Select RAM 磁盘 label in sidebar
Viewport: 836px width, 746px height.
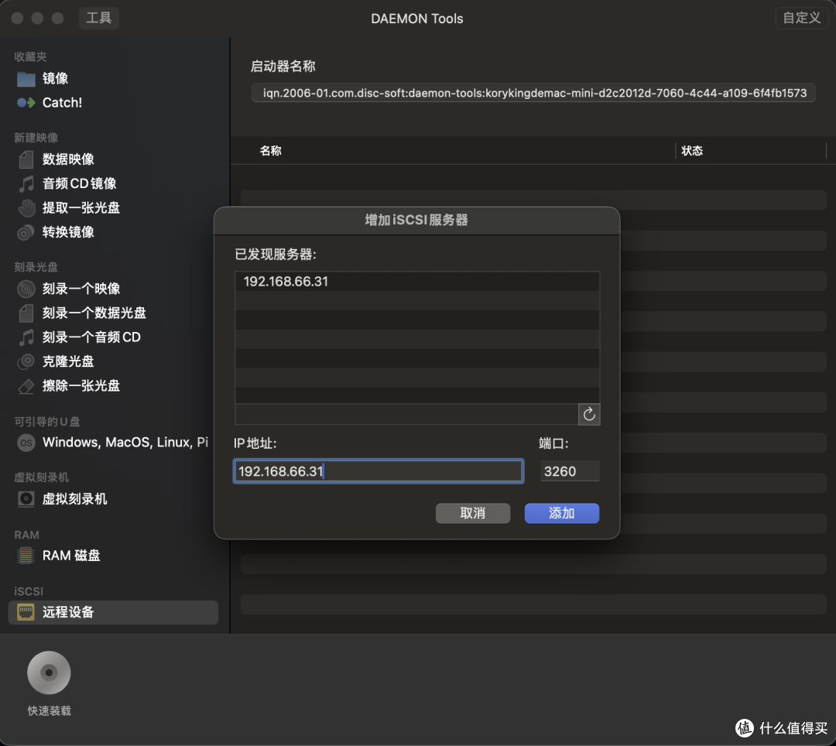tap(71, 556)
